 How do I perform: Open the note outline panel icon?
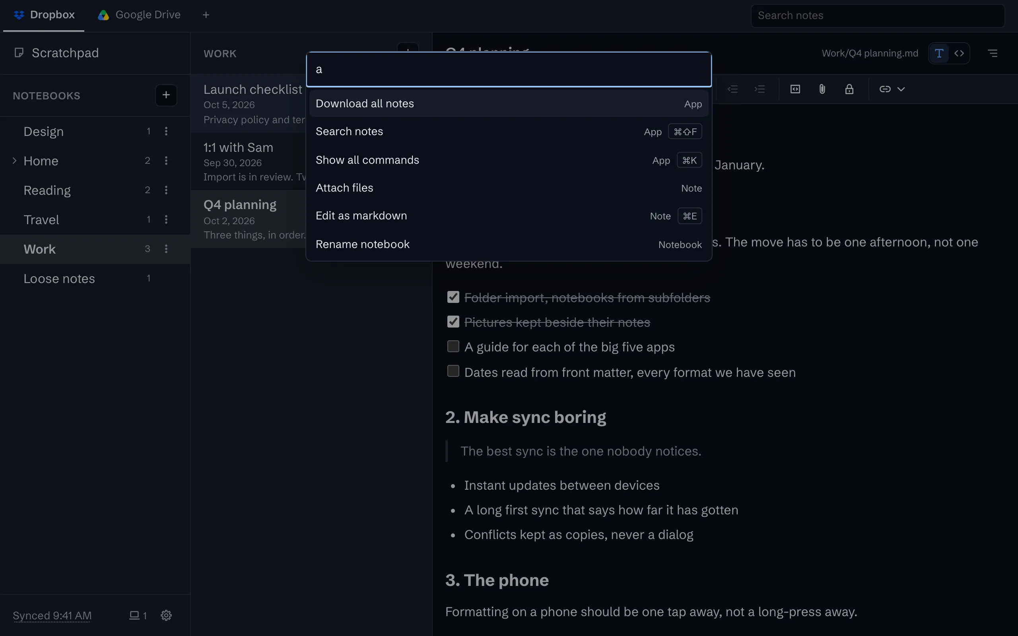pyautogui.click(x=993, y=53)
